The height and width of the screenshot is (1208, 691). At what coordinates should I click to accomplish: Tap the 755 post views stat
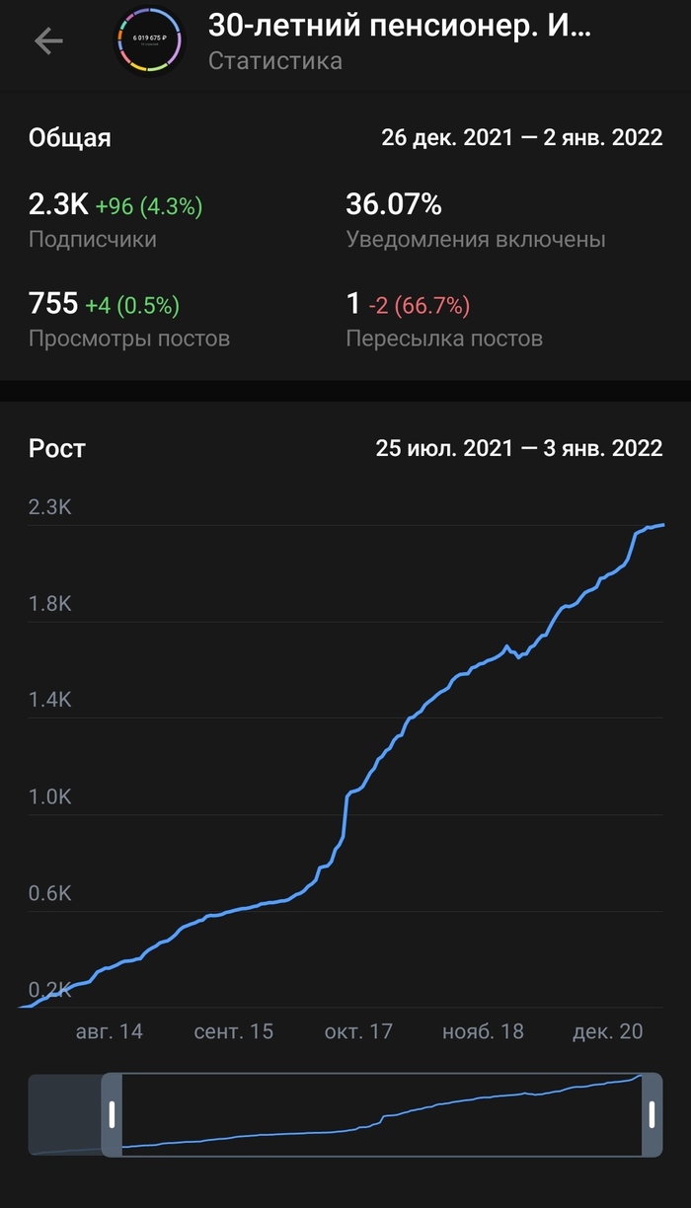pos(53,304)
